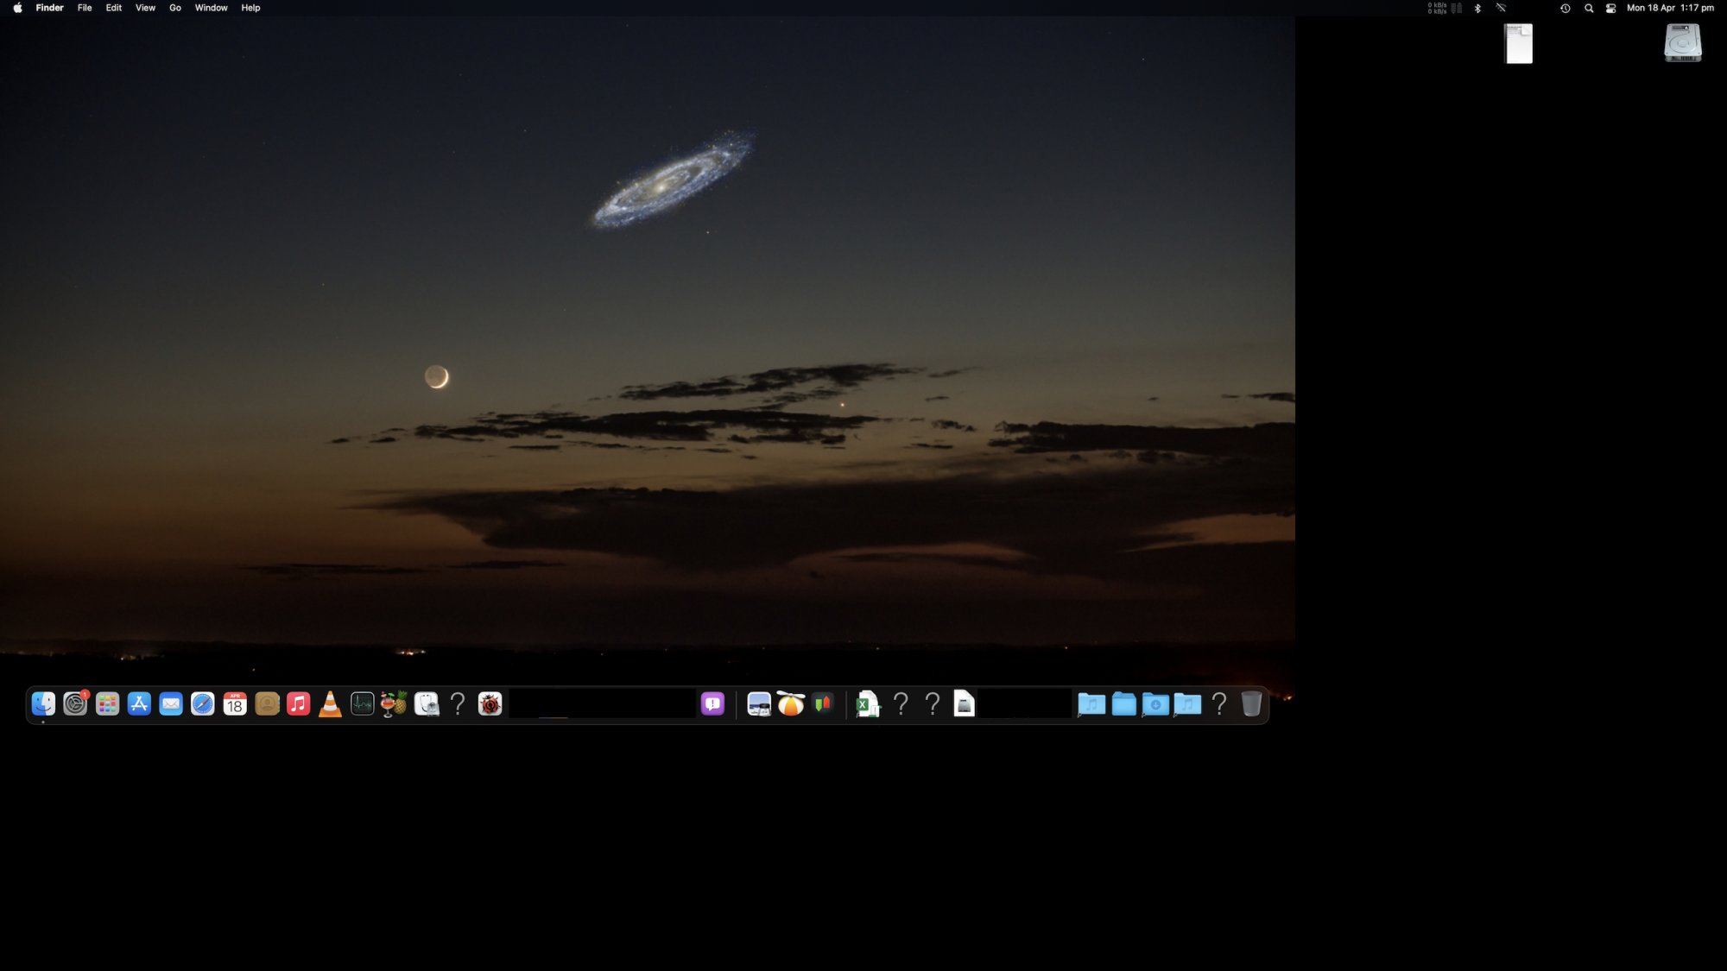
Task: Click the Bluetooth status icon
Action: coord(1477,8)
